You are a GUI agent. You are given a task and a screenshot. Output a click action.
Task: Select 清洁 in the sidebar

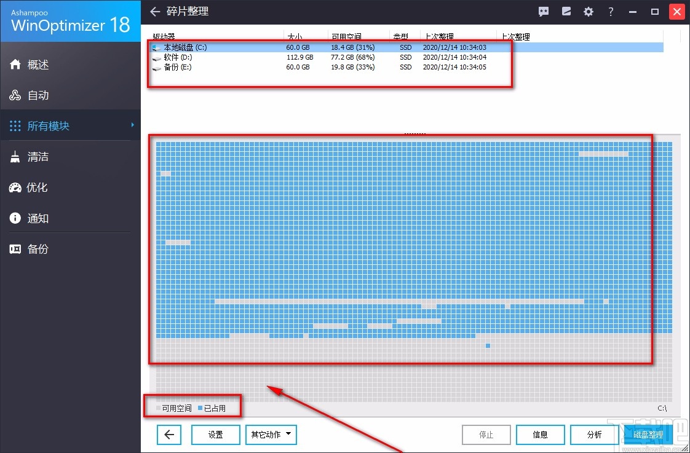coord(70,157)
